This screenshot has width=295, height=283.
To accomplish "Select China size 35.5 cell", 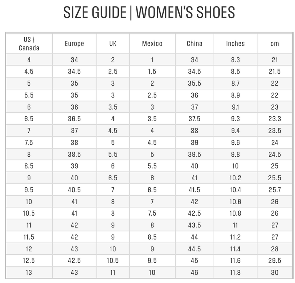I will click(x=194, y=84).
